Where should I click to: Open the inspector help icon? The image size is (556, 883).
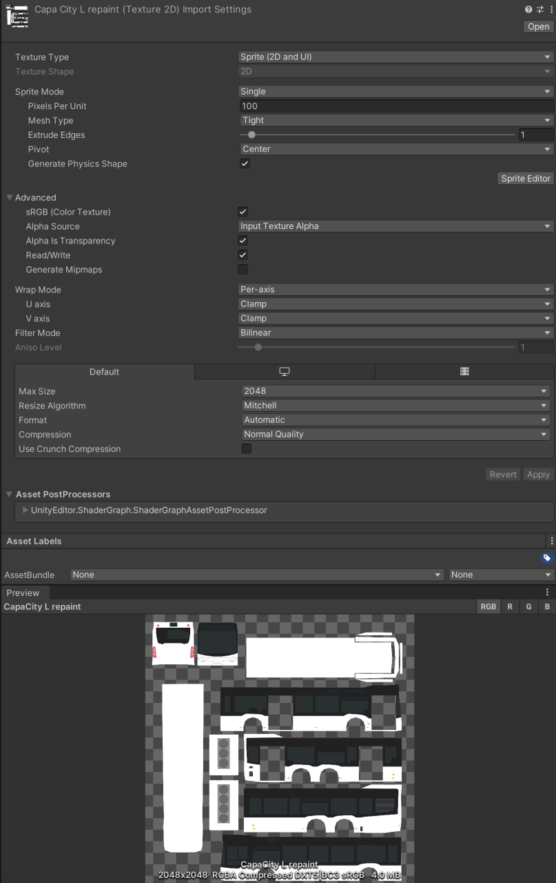point(528,10)
